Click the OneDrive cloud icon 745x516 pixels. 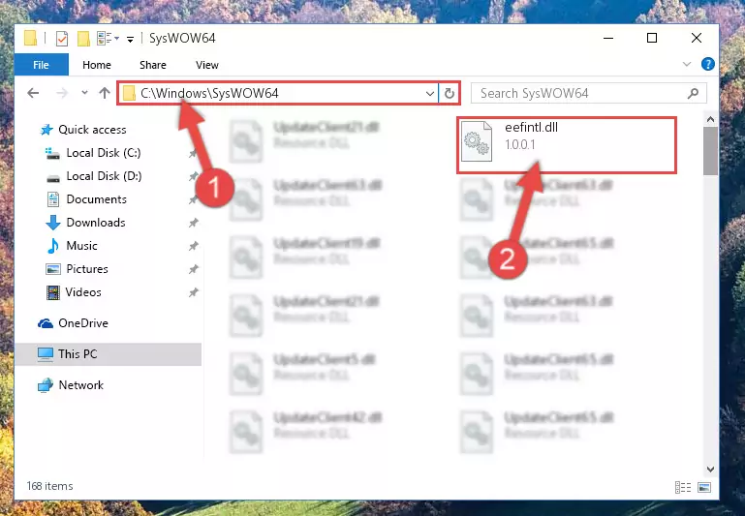coord(46,323)
